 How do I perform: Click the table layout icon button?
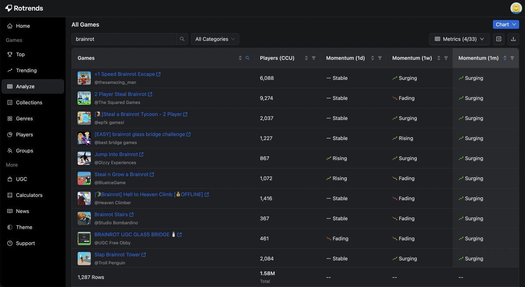tap(499, 39)
